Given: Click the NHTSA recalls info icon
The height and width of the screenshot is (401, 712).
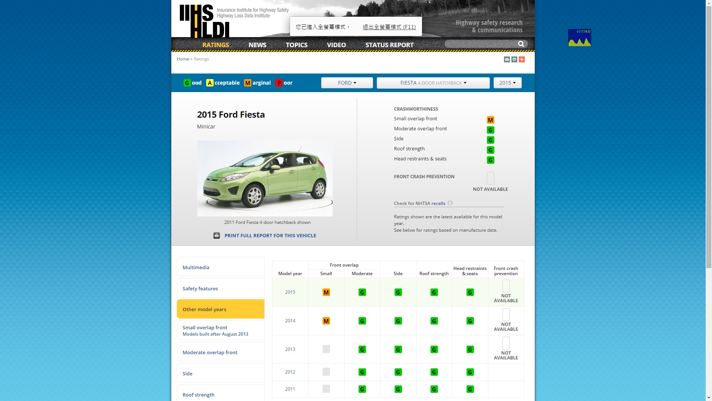Looking at the screenshot, I should 450,203.
